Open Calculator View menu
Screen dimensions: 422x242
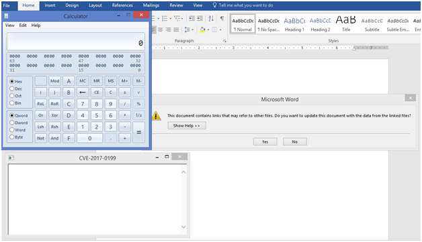coord(9,25)
